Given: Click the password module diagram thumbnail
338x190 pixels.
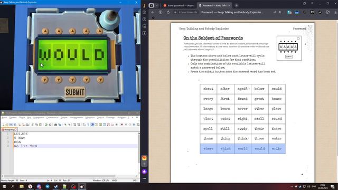Looking at the screenshot, I should (x=289, y=48).
